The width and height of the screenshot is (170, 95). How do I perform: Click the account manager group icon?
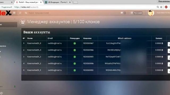coord(23,22)
